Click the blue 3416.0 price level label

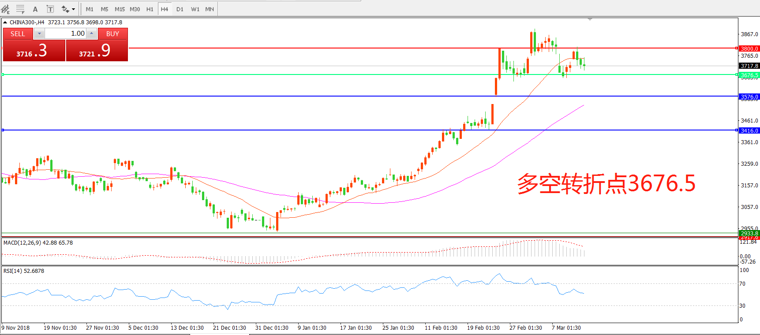coord(749,130)
